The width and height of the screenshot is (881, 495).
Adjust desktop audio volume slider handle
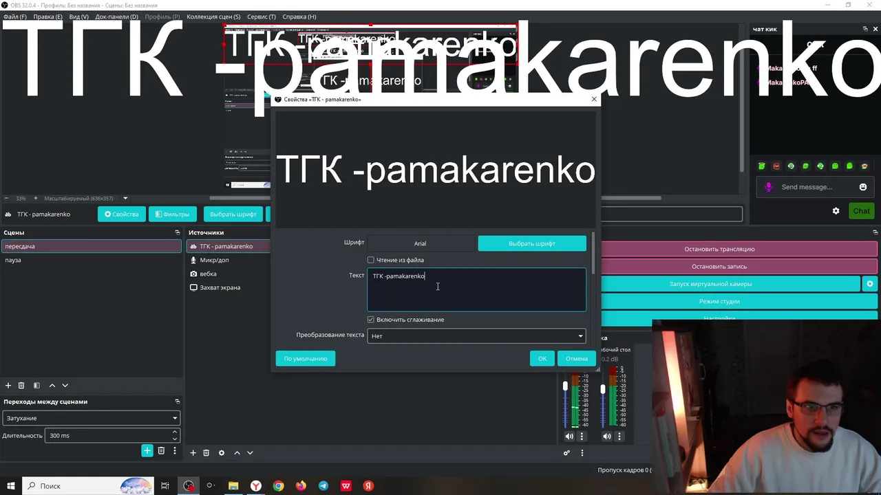[x=604, y=389]
